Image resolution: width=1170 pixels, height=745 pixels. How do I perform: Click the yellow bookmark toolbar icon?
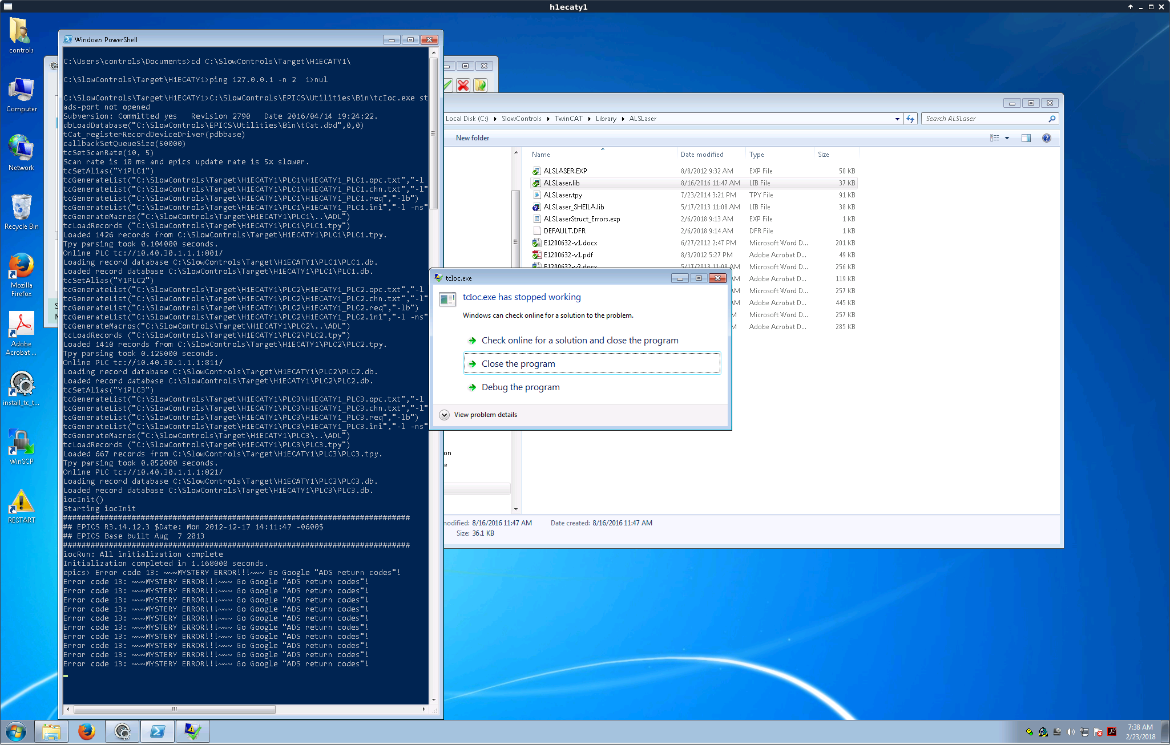(481, 85)
